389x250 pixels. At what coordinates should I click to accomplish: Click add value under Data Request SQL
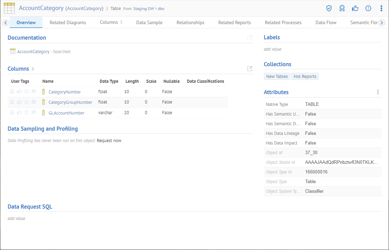click(x=16, y=218)
